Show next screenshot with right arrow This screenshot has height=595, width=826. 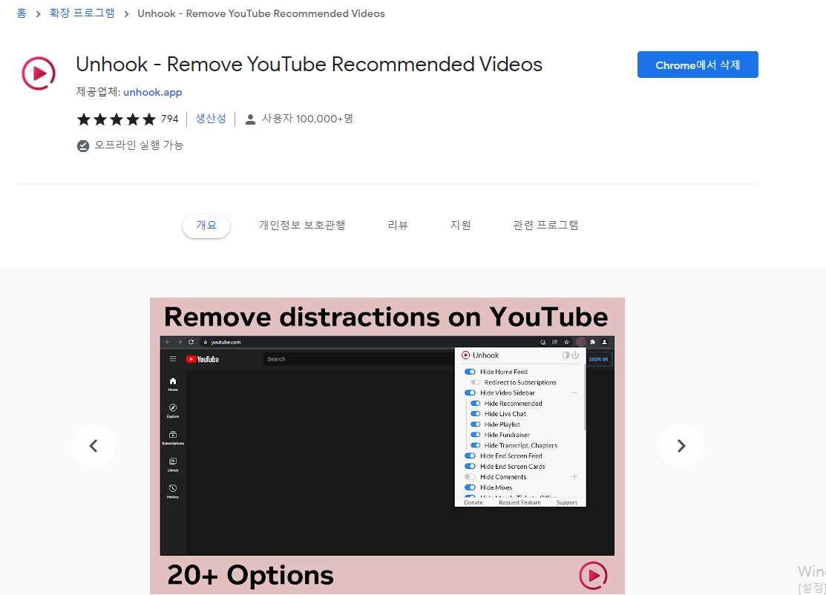tap(681, 446)
